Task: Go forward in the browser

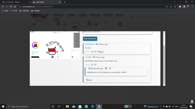Action: tap(7, 7)
